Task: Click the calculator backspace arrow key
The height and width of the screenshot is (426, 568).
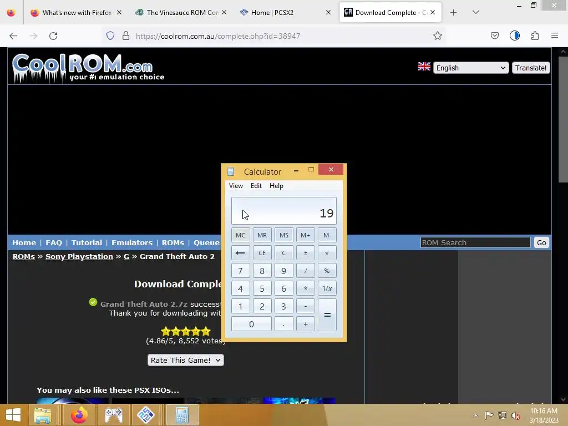Action: (x=241, y=253)
